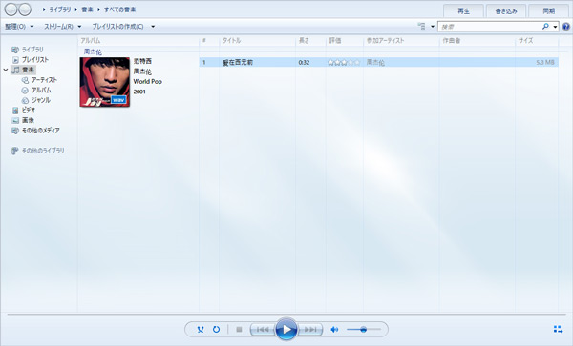Switch to the 書き込み tab
This screenshot has height=346, width=573.
[x=506, y=10]
